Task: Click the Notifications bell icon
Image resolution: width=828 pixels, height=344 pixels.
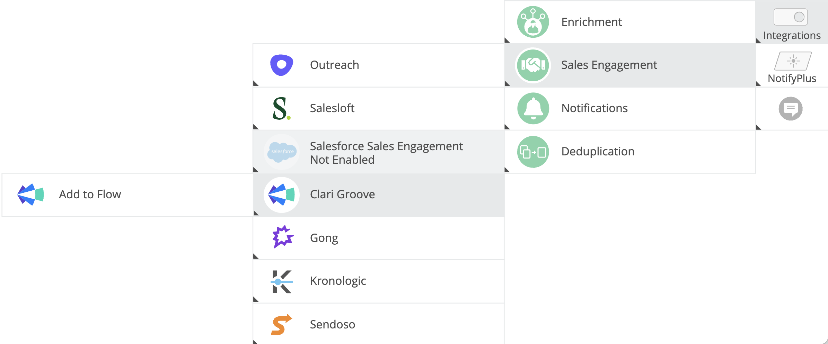Action: point(533,108)
